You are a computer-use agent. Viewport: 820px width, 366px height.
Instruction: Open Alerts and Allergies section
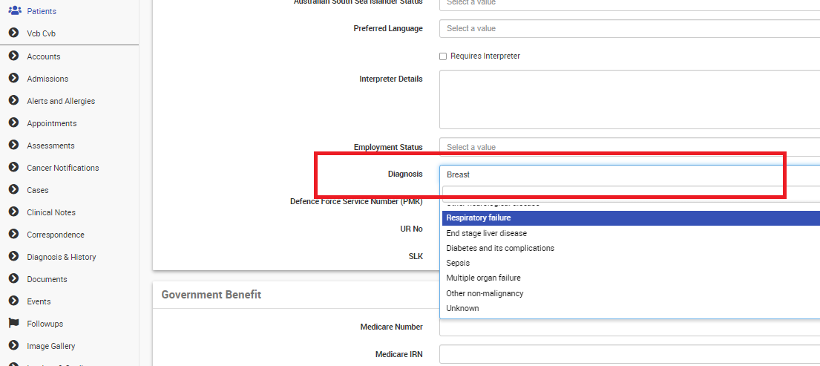click(61, 101)
